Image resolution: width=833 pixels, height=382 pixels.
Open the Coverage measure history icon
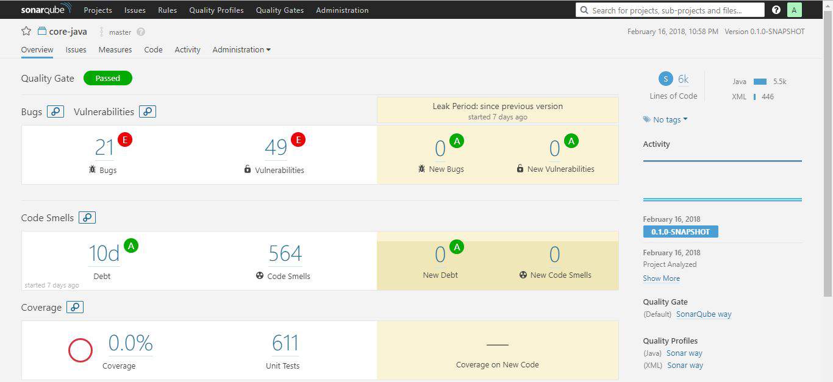pos(75,307)
